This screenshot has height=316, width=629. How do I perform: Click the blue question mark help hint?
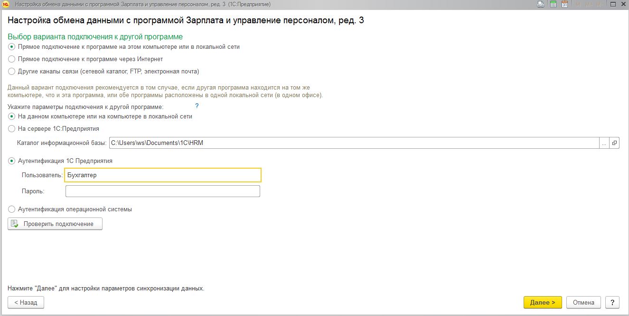(x=197, y=106)
